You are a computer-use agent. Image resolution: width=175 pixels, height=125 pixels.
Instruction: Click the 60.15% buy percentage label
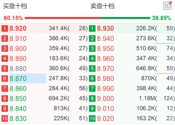[x=13, y=18]
